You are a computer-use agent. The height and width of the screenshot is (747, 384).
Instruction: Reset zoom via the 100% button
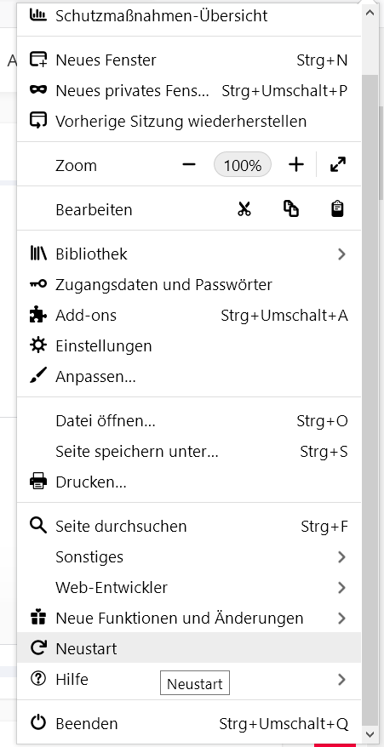(243, 165)
